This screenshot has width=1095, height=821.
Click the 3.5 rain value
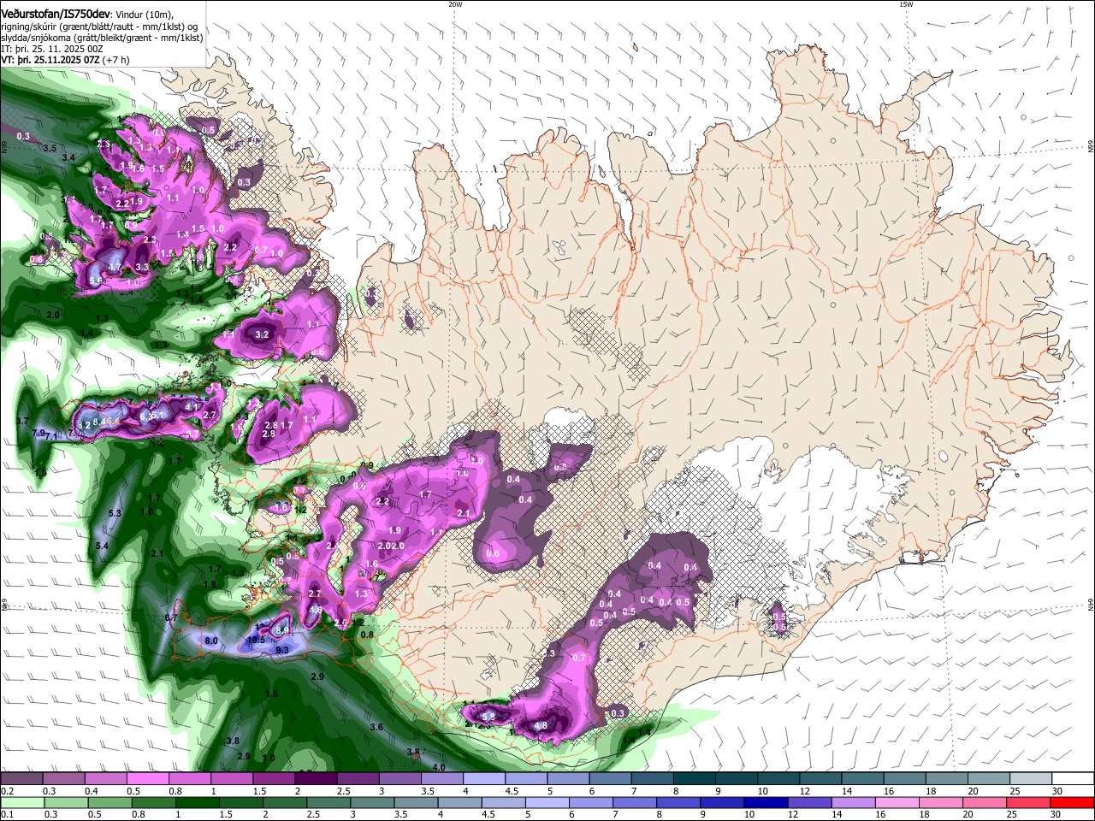tap(50, 148)
